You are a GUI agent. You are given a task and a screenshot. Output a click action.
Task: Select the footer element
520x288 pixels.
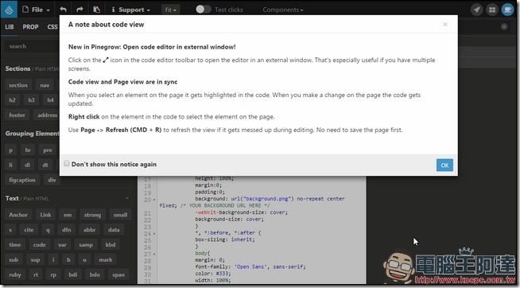click(x=17, y=115)
